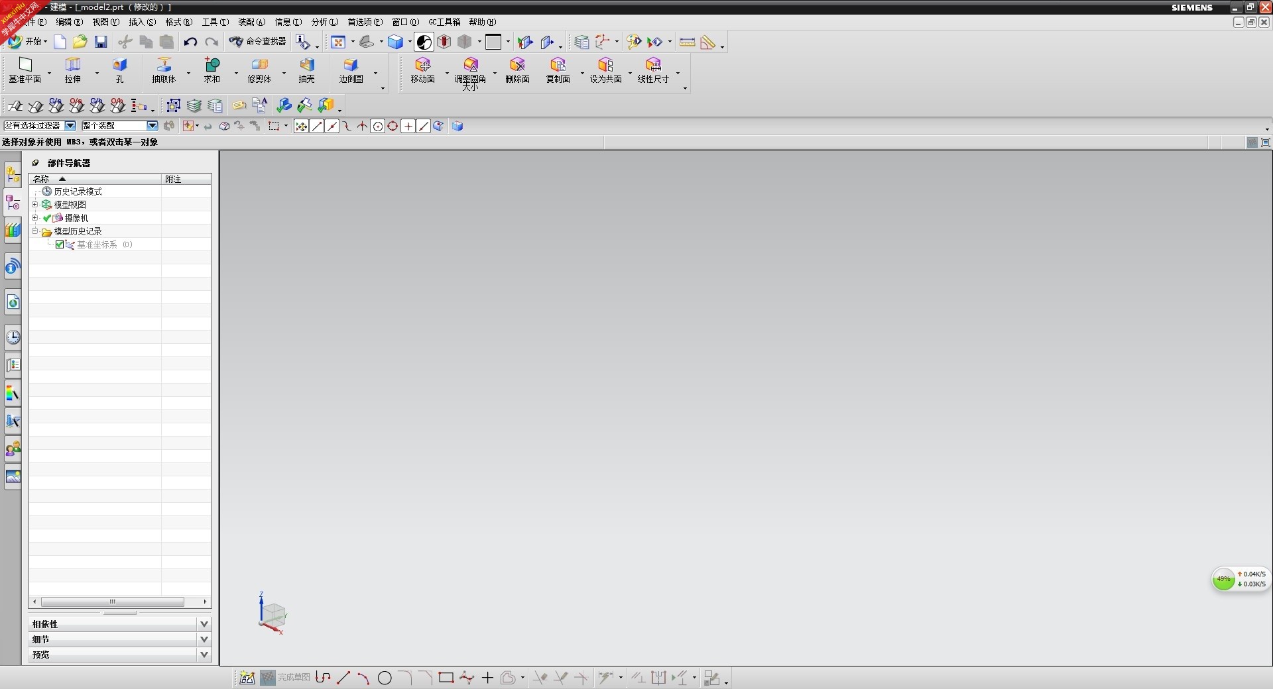Select the 拉伸 extrude tool
Viewport: 1273px width, 689px height.
pos(73,70)
